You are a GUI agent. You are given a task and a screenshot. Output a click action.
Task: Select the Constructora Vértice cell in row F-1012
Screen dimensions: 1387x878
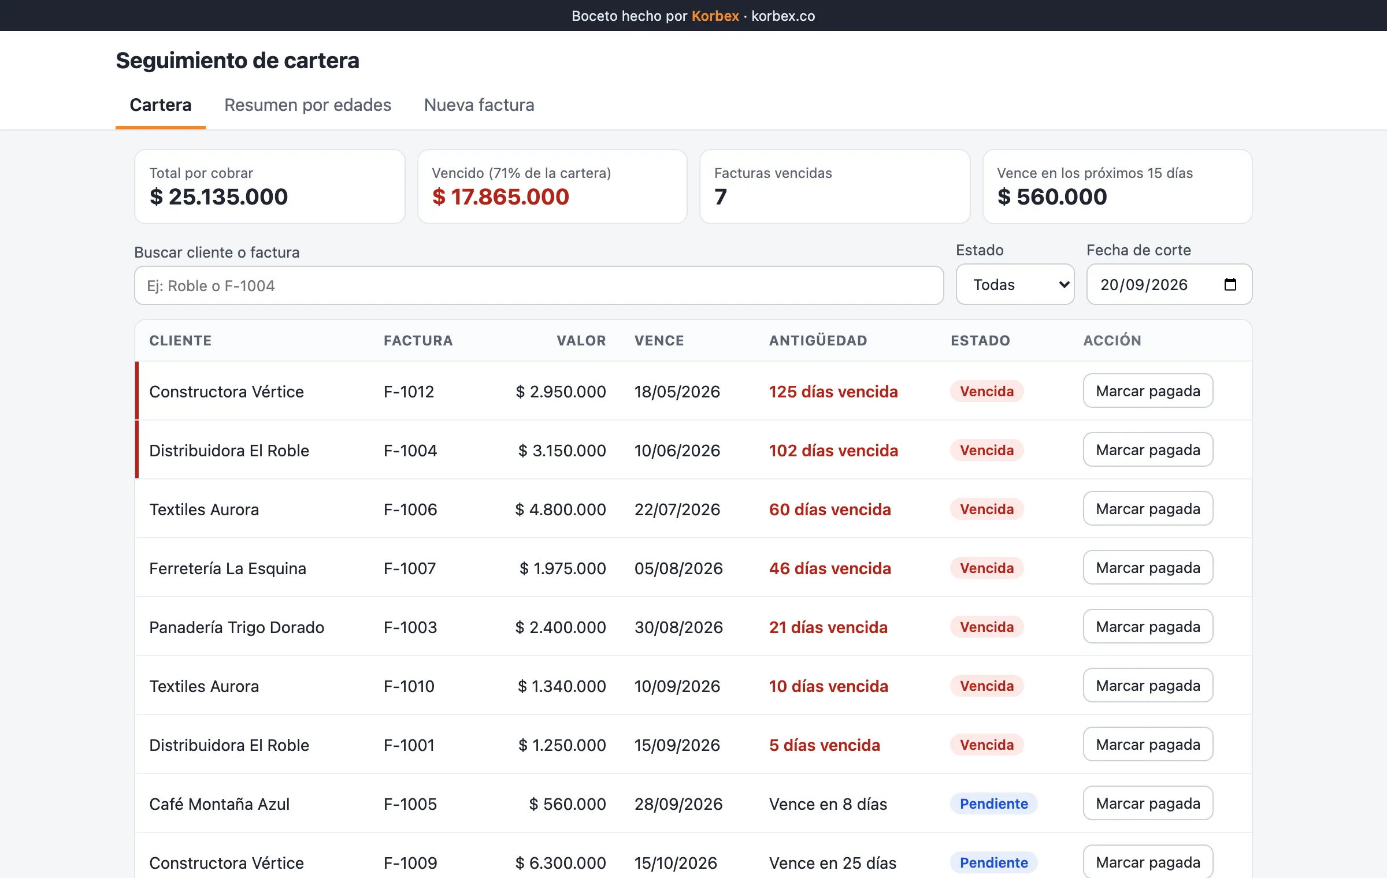click(226, 392)
